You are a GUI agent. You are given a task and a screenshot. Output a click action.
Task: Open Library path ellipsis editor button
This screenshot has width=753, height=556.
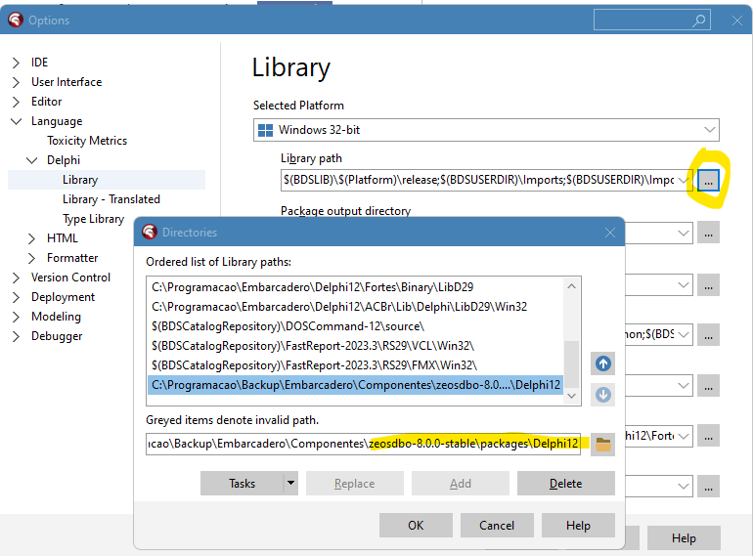point(708,181)
